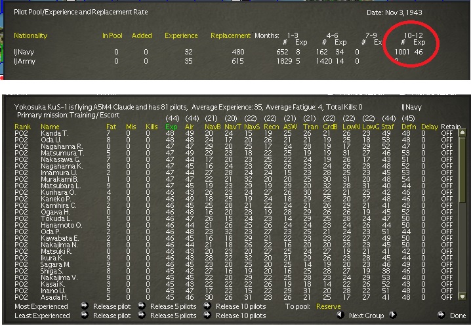471x326 pixels.
Task: Select pilot Kaneko P. in list
Action: [x=56, y=199]
